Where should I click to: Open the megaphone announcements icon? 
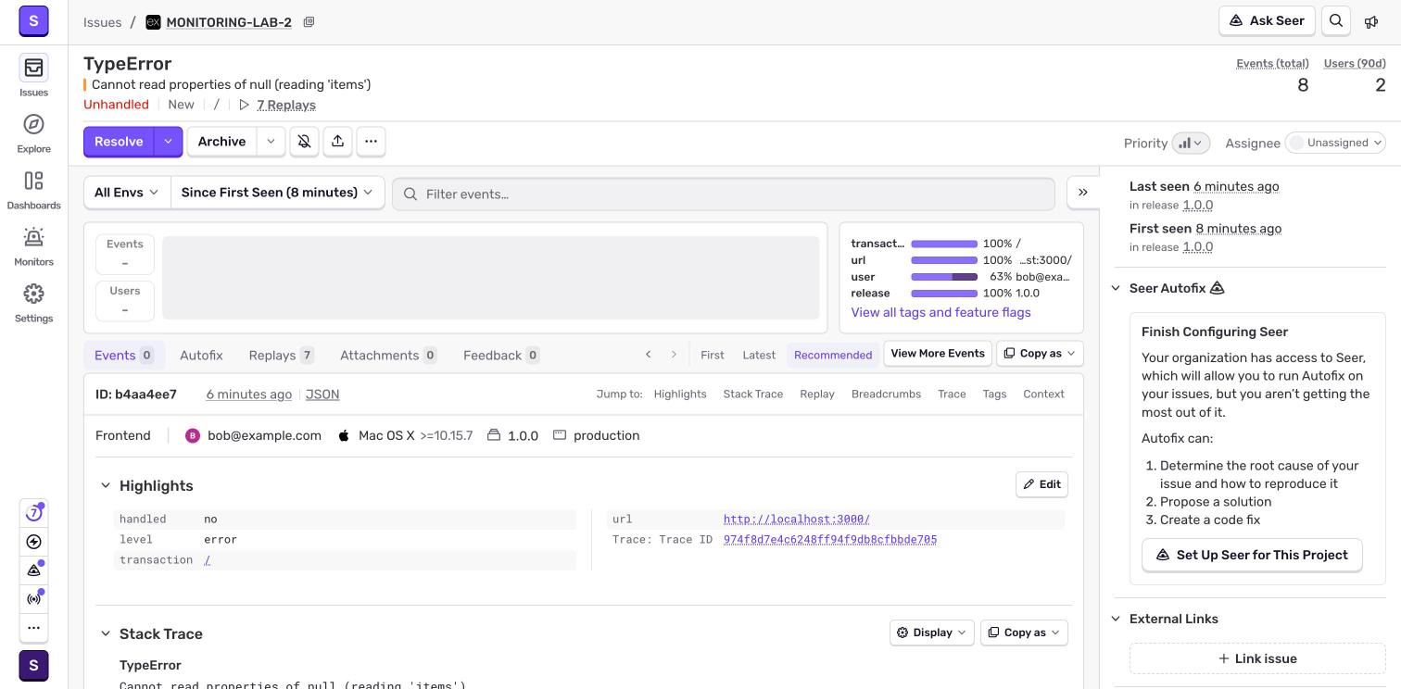click(x=1371, y=21)
